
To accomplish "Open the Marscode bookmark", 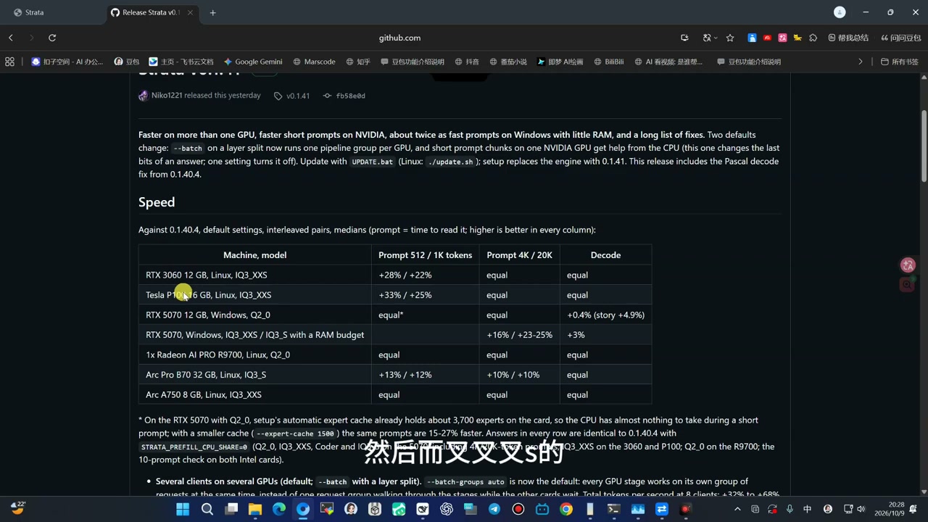I will click(x=313, y=62).
